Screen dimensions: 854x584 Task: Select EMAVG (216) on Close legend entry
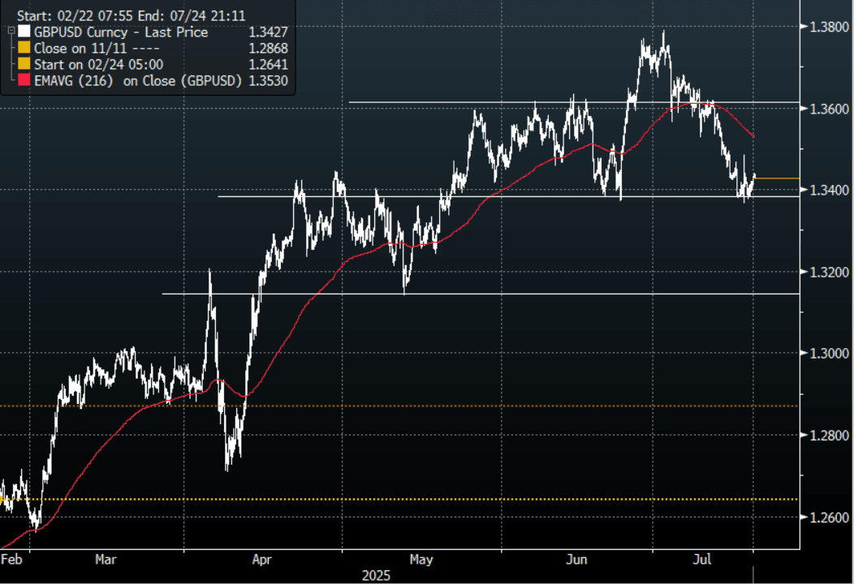pos(138,81)
